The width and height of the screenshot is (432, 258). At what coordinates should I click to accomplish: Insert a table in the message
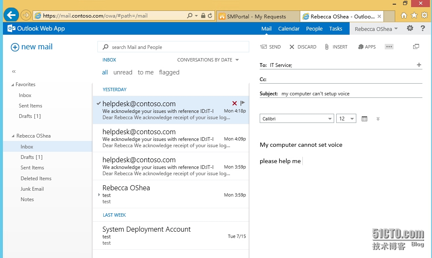click(364, 119)
